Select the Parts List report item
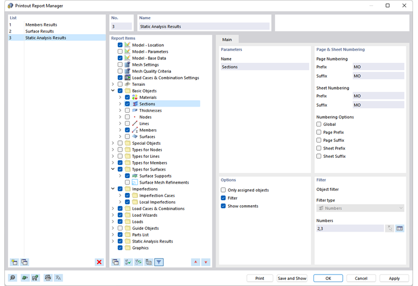418x286 pixels. point(140,235)
